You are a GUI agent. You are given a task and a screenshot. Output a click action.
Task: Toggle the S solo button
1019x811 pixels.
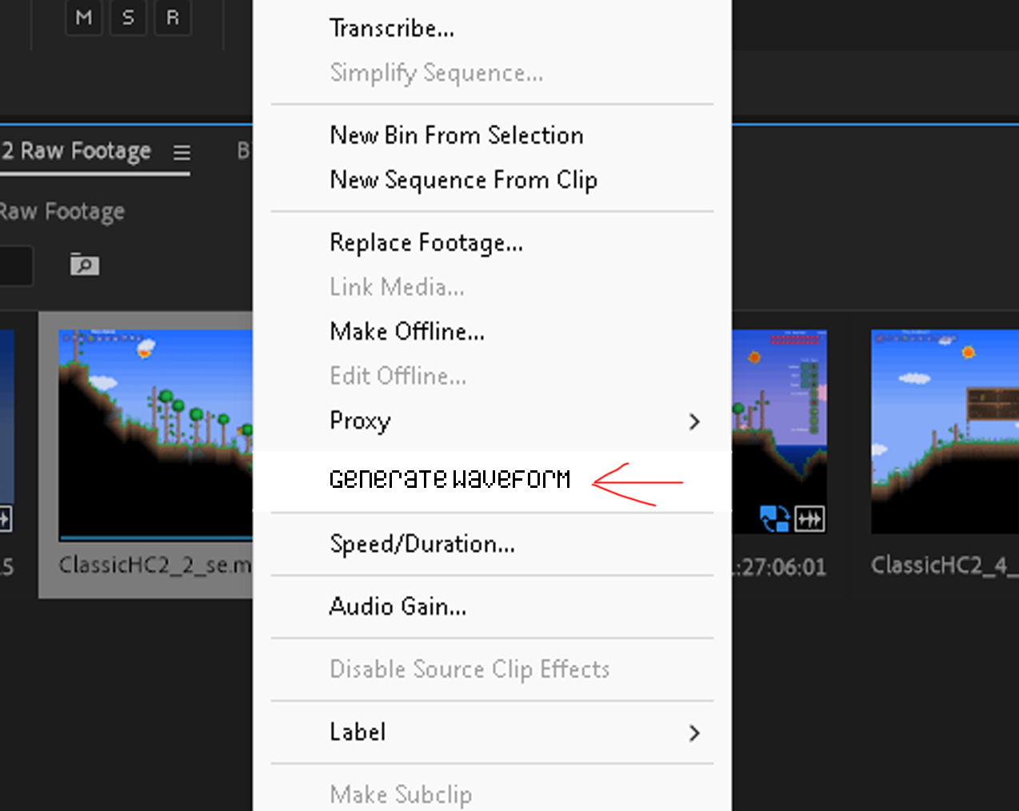pos(128,18)
